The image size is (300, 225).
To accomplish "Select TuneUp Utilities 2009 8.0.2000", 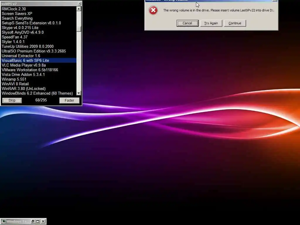I will coord(39,47).
